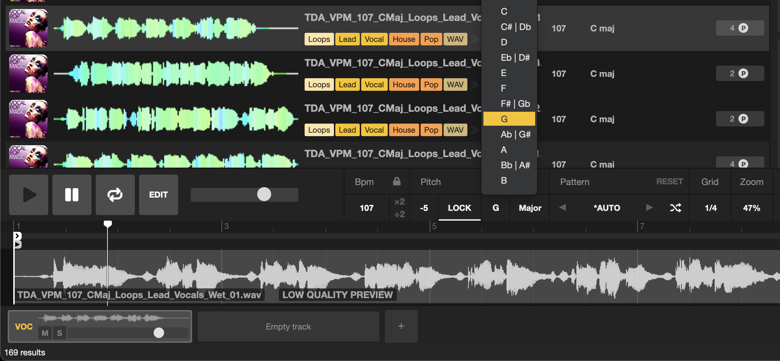780x361 pixels.
Task: Mute the VOC track with the M button
Action: click(x=45, y=333)
